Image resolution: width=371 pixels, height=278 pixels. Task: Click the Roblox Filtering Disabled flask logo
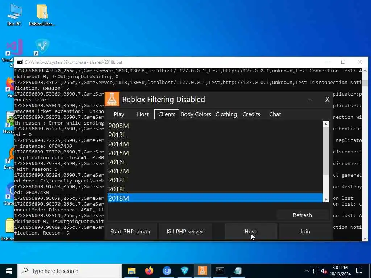click(112, 99)
